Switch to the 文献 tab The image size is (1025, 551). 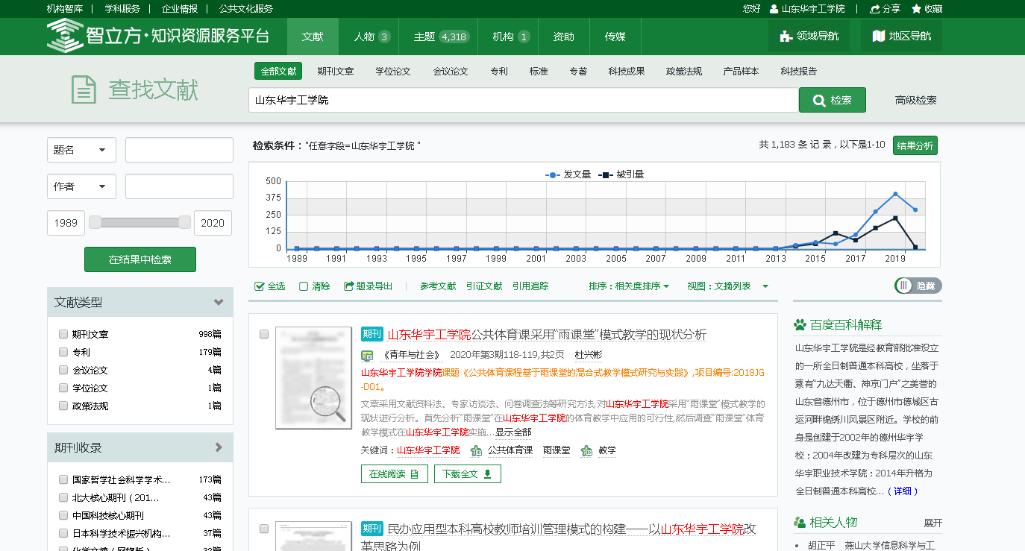tap(313, 37)
